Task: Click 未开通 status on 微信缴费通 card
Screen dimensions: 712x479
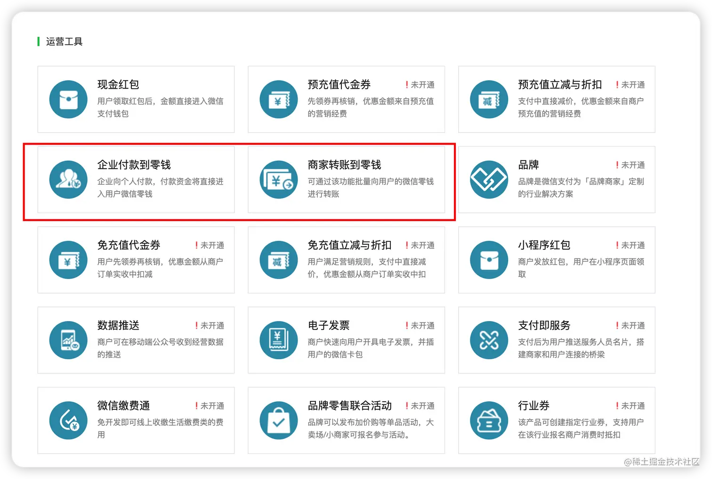Action: click(210, 406)
